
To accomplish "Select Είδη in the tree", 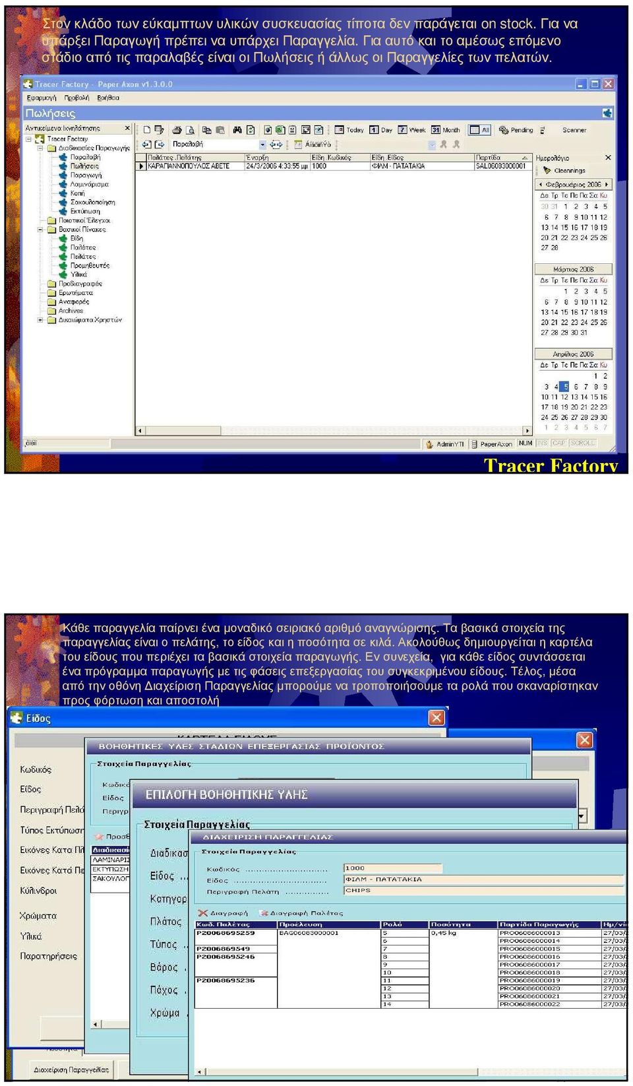I will tap(76, 238).
